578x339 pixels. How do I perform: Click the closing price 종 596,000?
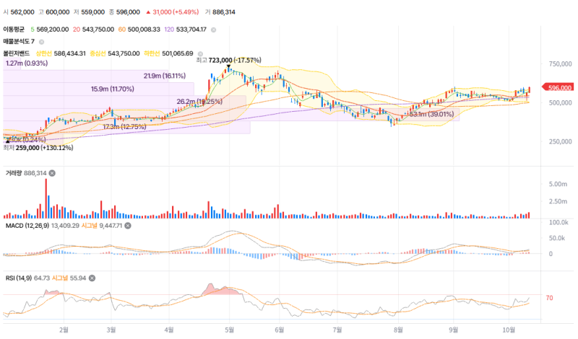124,12
